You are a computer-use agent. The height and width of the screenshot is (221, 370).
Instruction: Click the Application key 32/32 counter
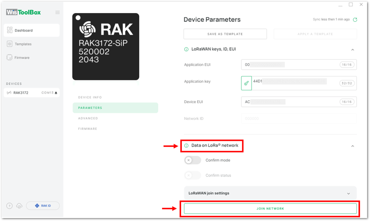tap(347, 83)
